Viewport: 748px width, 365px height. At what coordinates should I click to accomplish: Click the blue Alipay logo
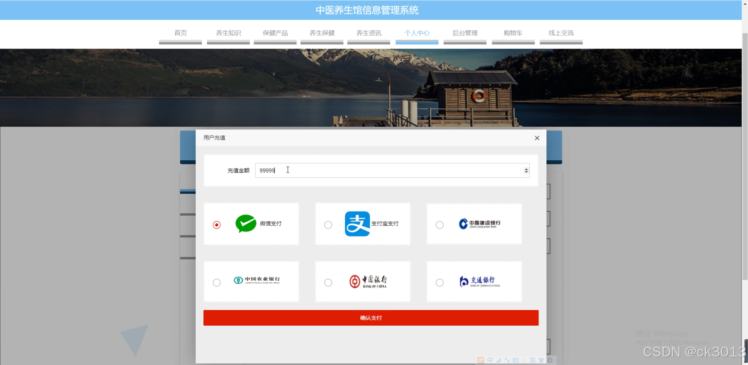tap(357, 224)
